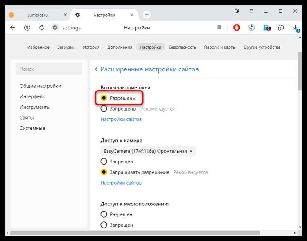Open a new tab with plus button
This screenshot has height=241, width=307.
pos(147,15)
